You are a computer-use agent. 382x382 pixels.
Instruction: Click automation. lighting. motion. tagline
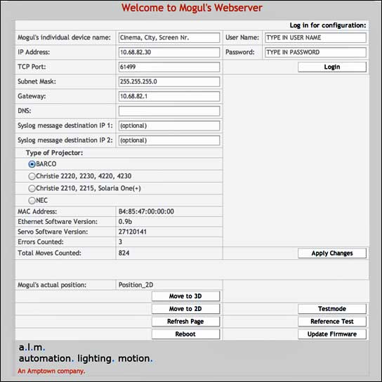(86, 359)
